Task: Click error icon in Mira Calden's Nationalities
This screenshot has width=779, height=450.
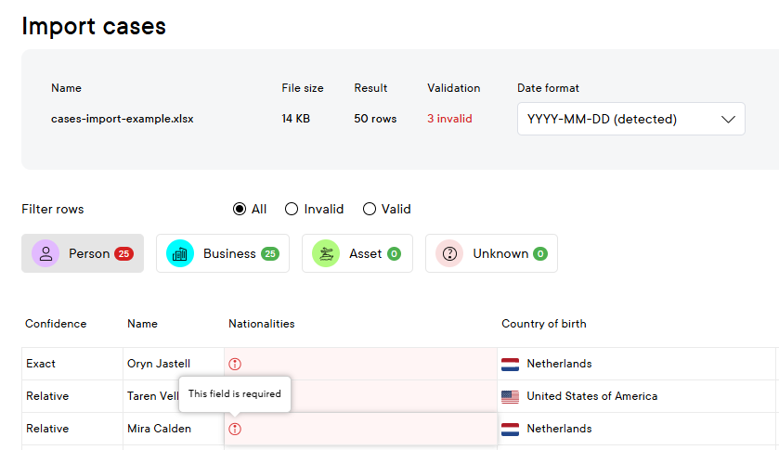Action: [235, 429]
